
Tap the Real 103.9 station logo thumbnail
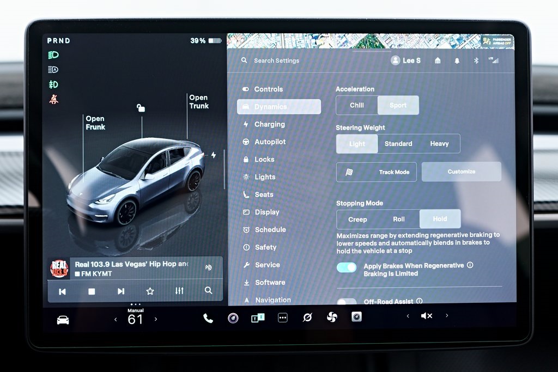(x=59, y=269)
